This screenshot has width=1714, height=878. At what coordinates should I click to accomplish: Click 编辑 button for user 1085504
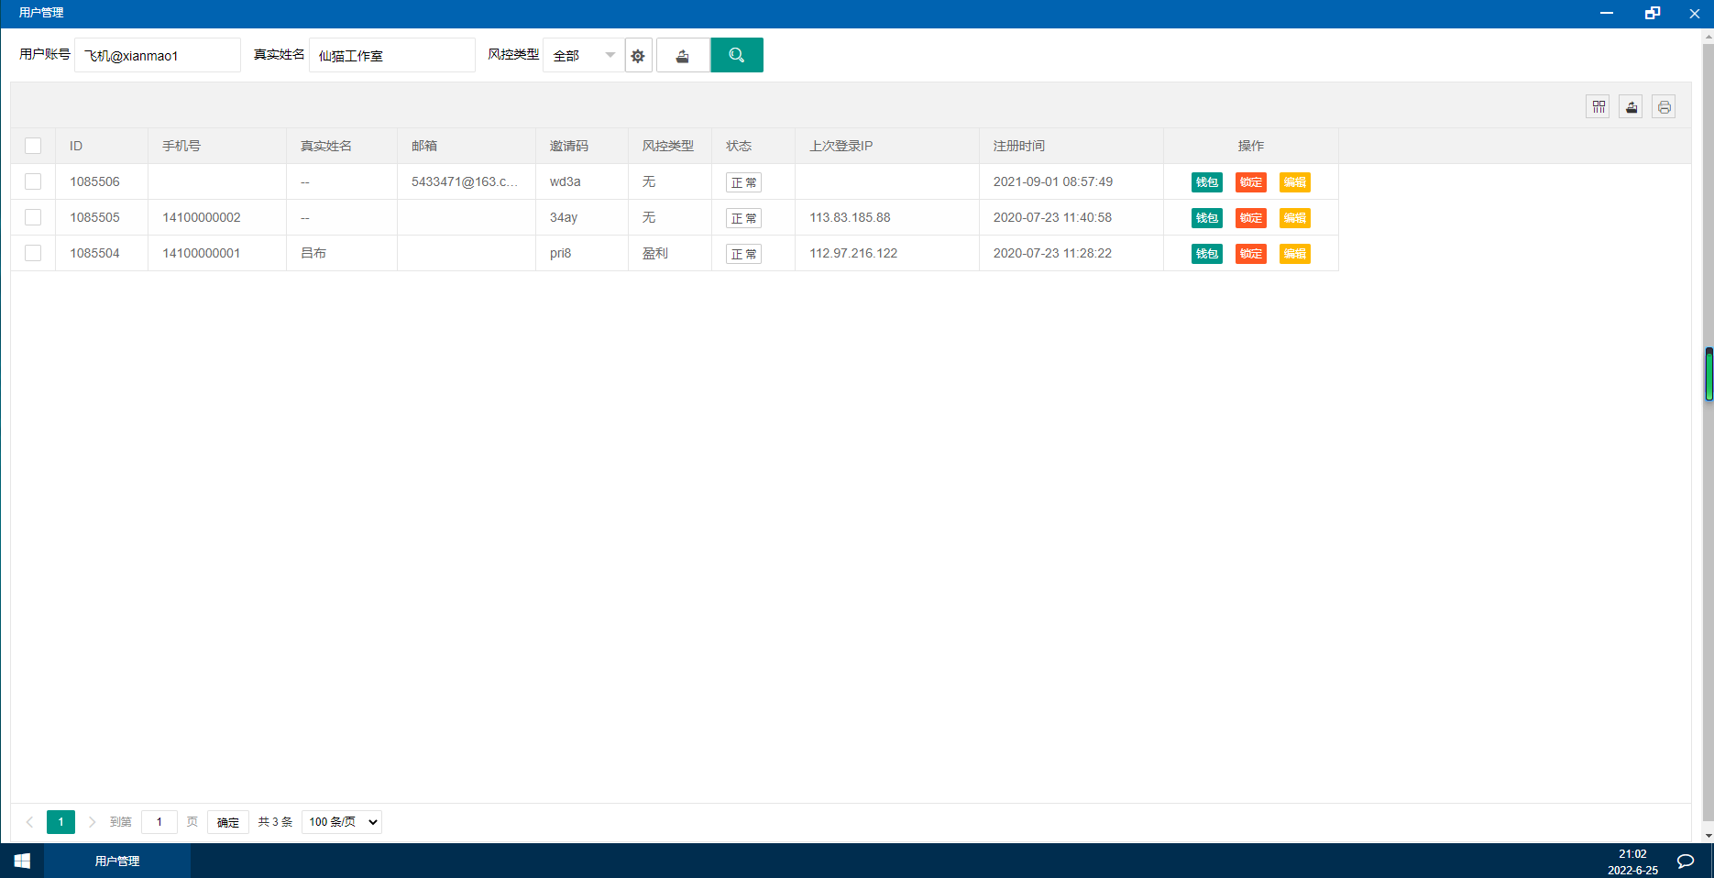[x=1295, y=254]
